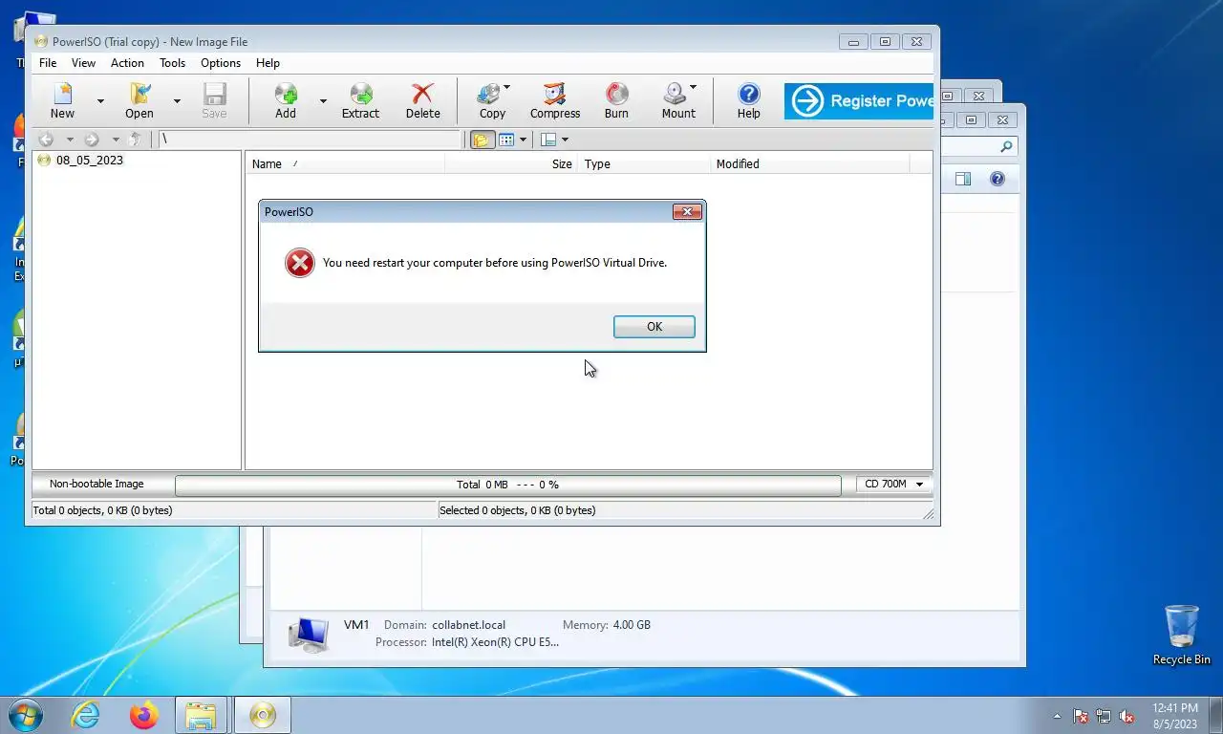Expand the Add button dropdown arrow
This screenshot has width=1223, height=734.
click(323, 100)
